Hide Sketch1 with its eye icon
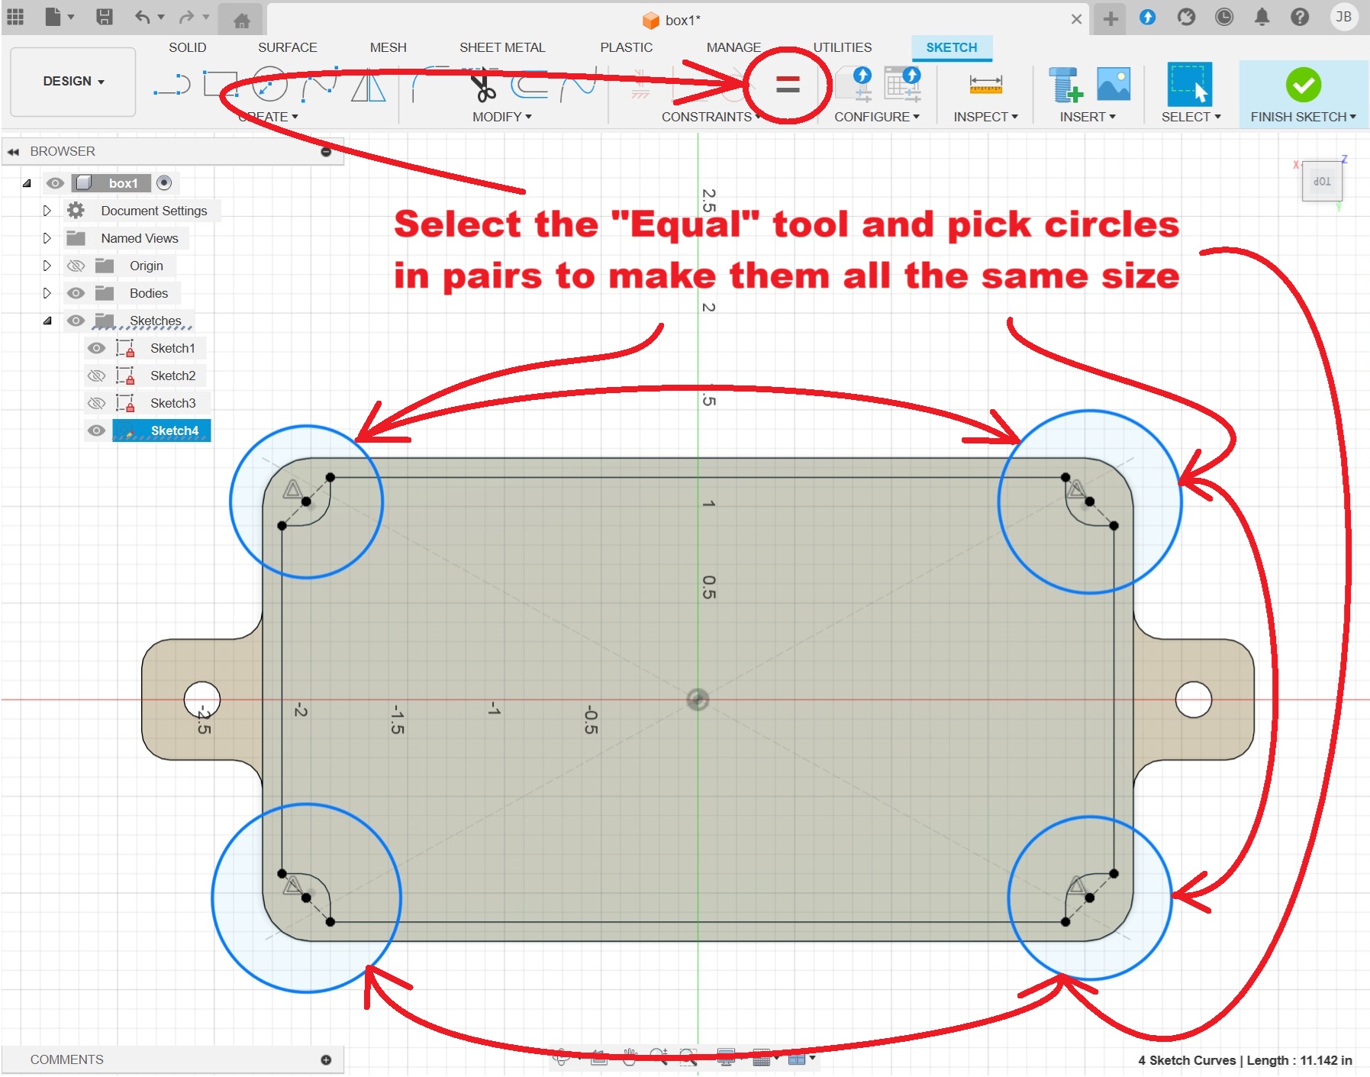1370x1077 pixels. click(x=96, y=348)
